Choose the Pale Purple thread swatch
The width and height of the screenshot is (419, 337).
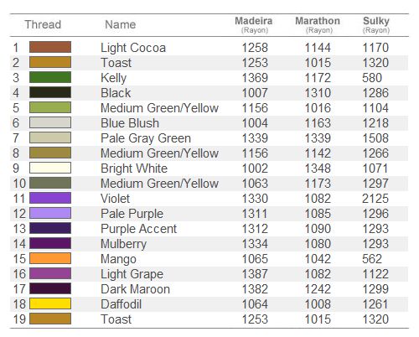[x=50, y=213]
